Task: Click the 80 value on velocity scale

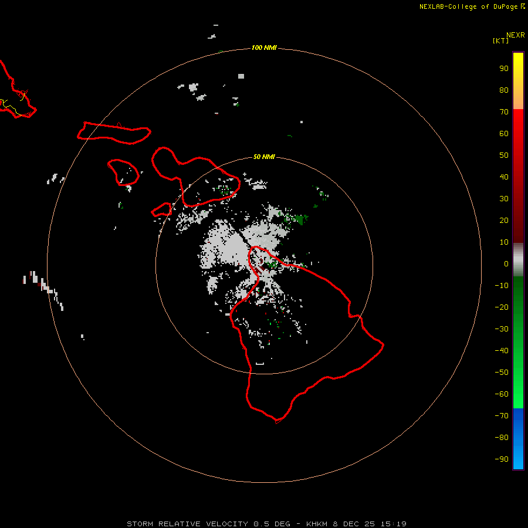Action: click(504, 90)
